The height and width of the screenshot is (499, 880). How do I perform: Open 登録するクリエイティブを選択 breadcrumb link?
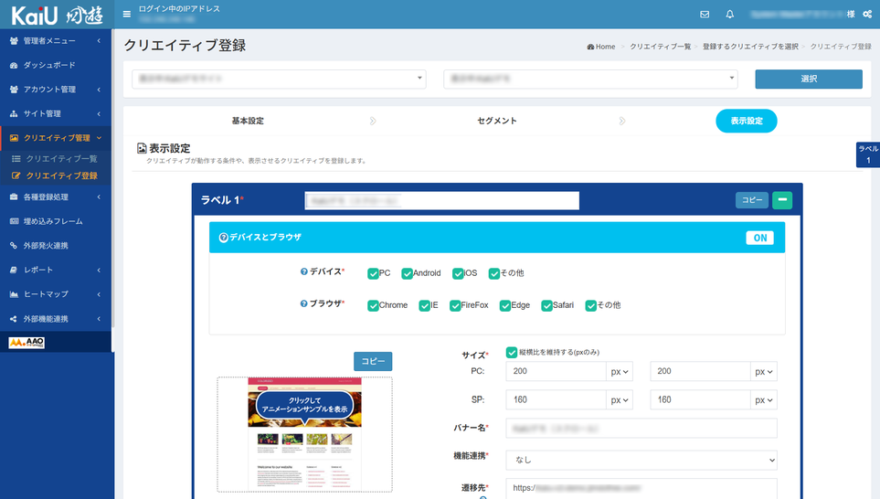750,47
